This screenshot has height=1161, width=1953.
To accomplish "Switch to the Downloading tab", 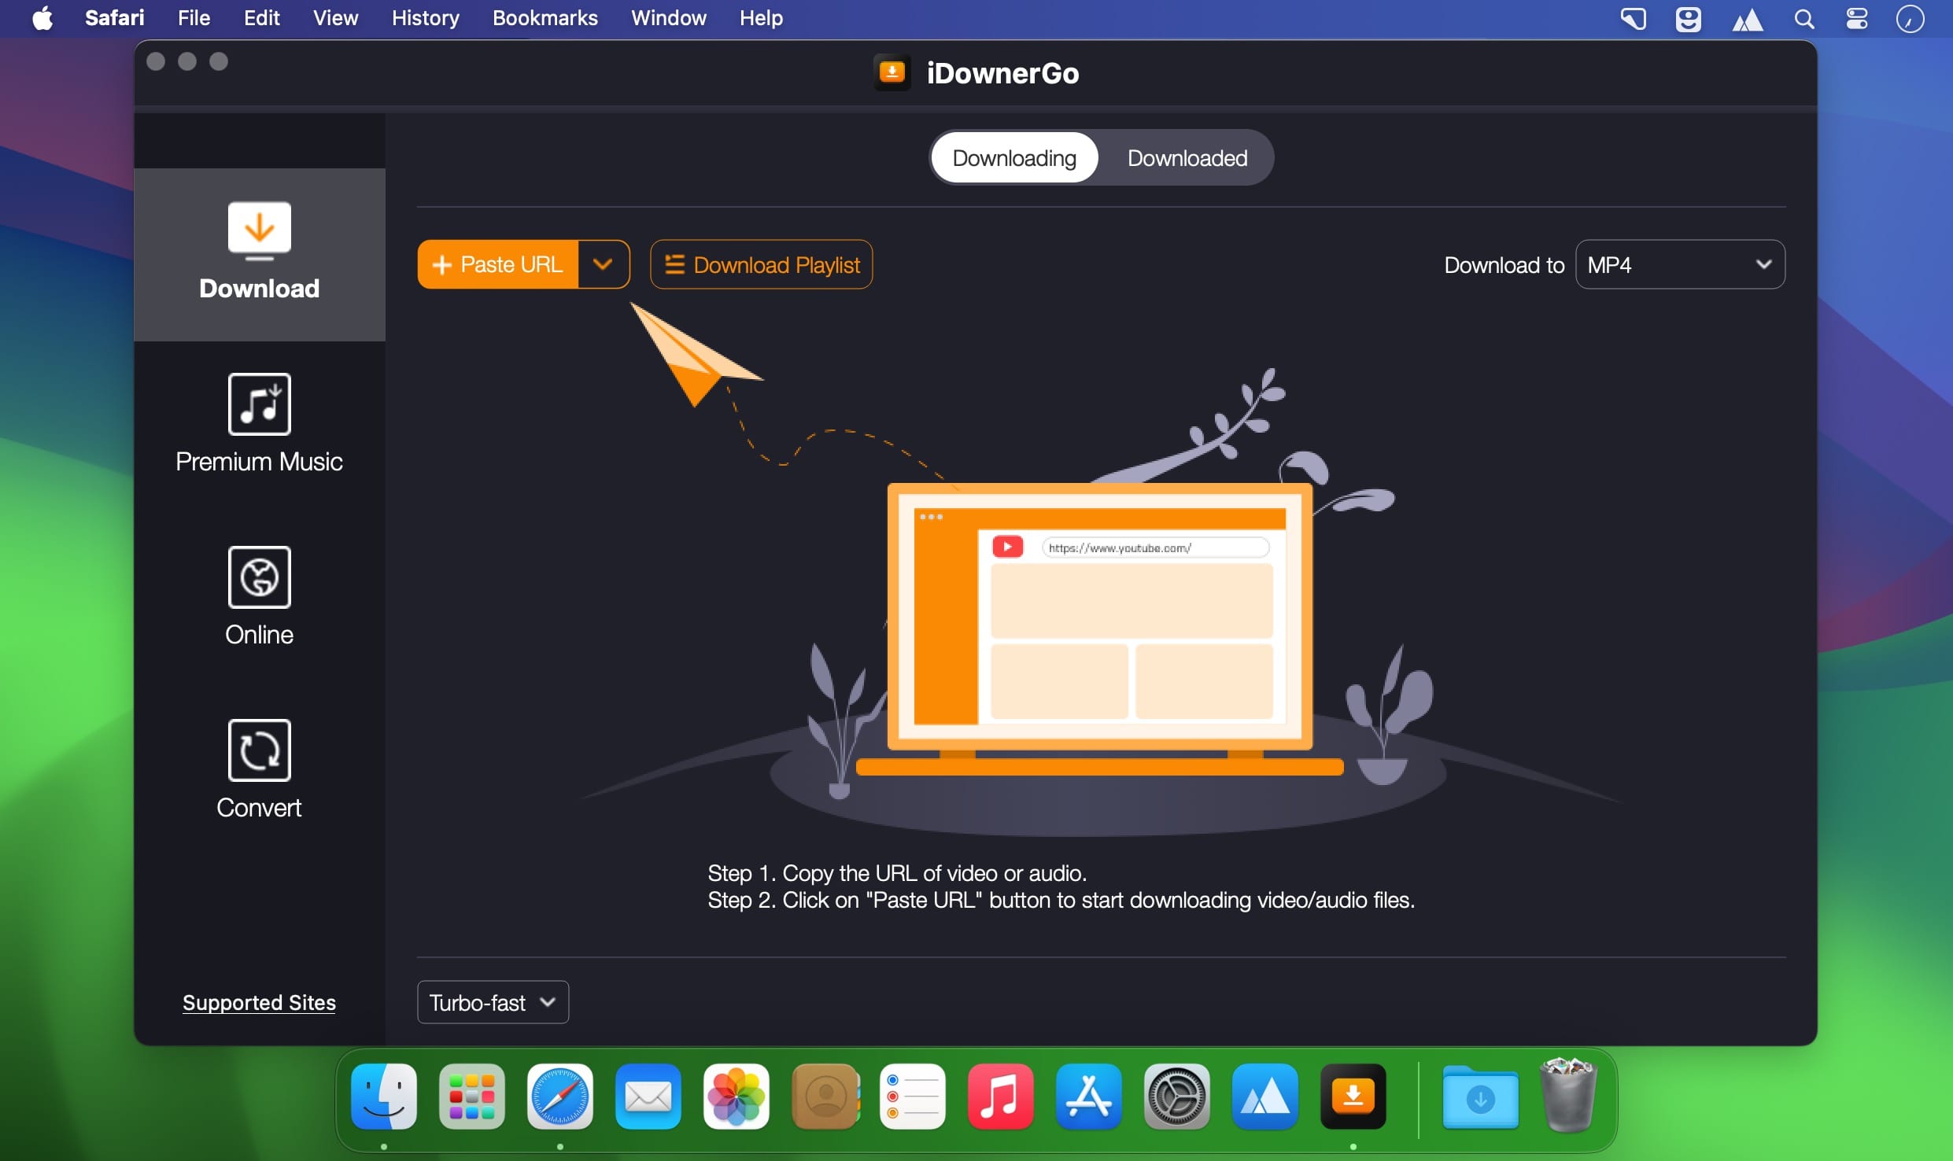I will 1013,158.
